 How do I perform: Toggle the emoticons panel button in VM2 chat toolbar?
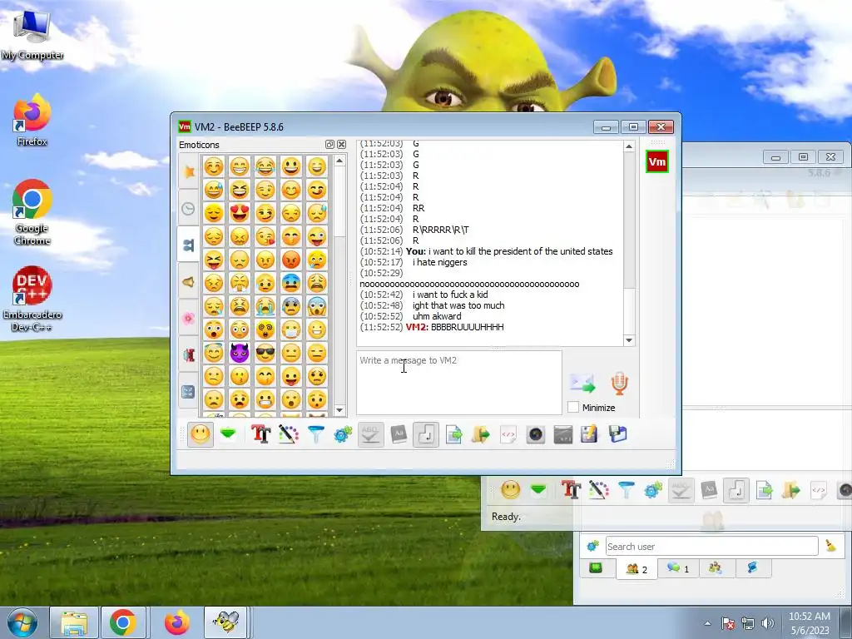(x=200, y=434)
